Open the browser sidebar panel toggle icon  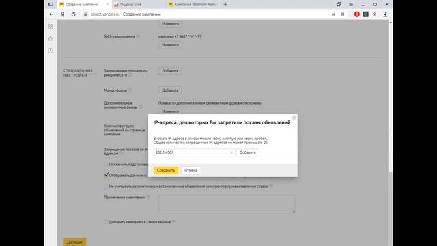tap(51, 5)
